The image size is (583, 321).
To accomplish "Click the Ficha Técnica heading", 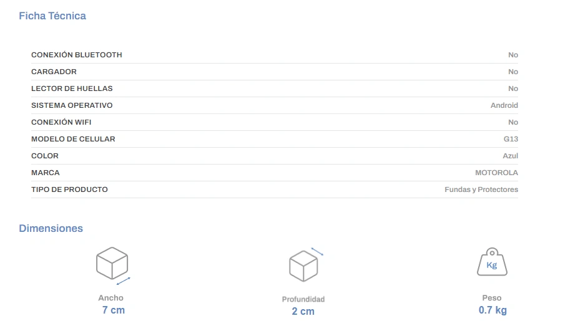I will coord(52,16).
